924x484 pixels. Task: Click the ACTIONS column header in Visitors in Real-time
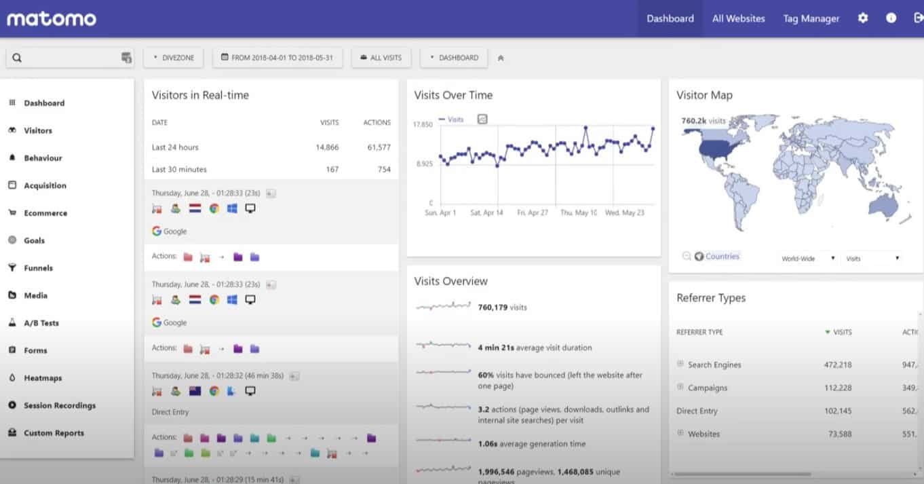pyautogui.click(x=377, y=123)
